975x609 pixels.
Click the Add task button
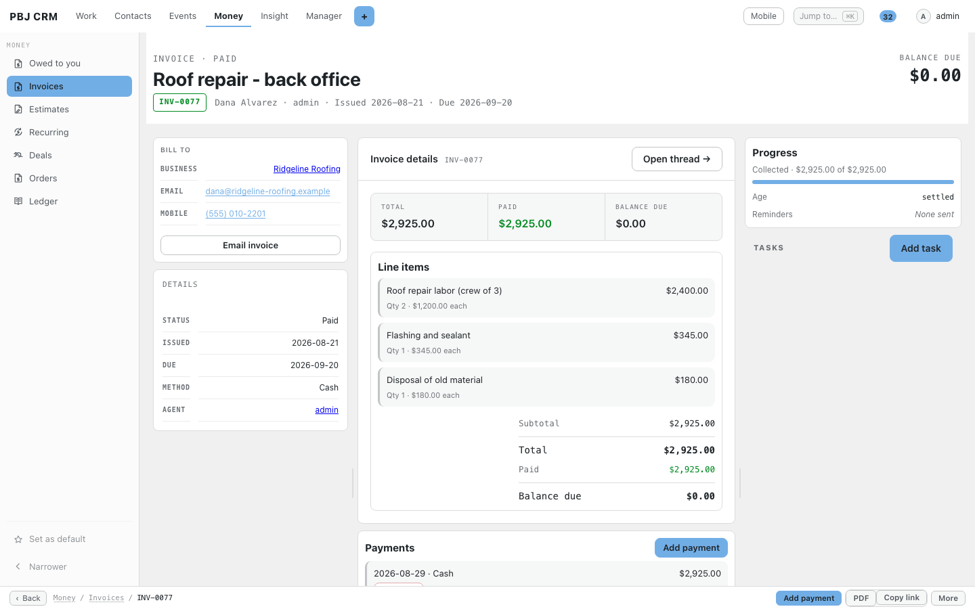pyautogui.click(x=921, y=248)
